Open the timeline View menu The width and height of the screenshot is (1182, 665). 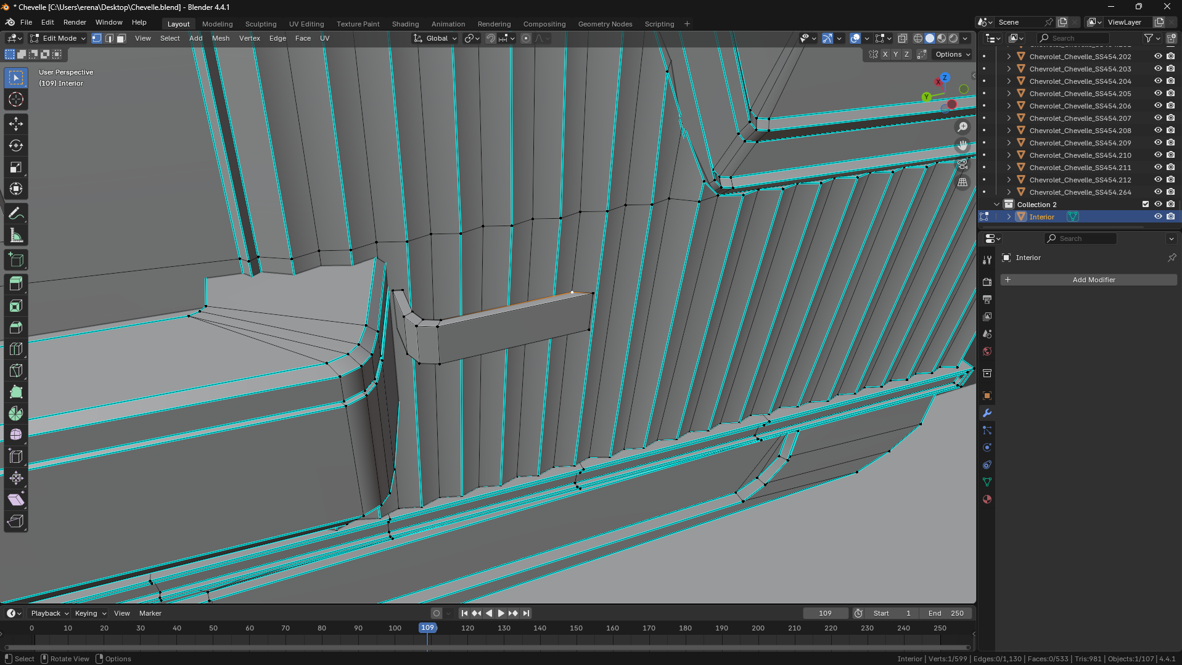click(122, 613)
